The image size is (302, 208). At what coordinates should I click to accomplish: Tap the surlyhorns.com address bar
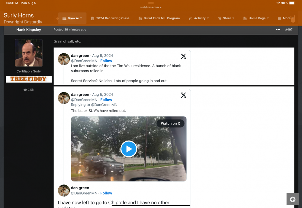coord(151,7)
